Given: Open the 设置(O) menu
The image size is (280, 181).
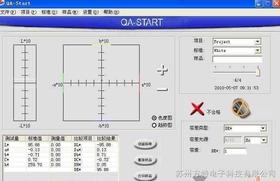Looking at the screenshot, I should 91,12.
